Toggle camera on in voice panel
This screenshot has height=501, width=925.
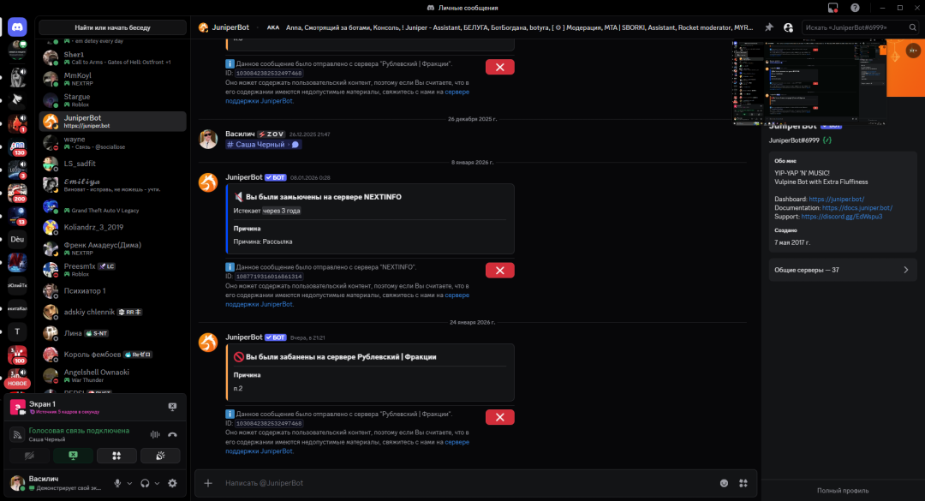[x=30, y=456]
